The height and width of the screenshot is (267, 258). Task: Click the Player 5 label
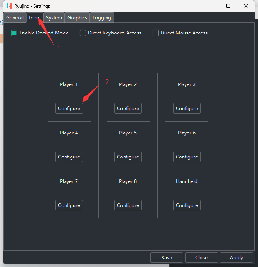coord(128,133)
